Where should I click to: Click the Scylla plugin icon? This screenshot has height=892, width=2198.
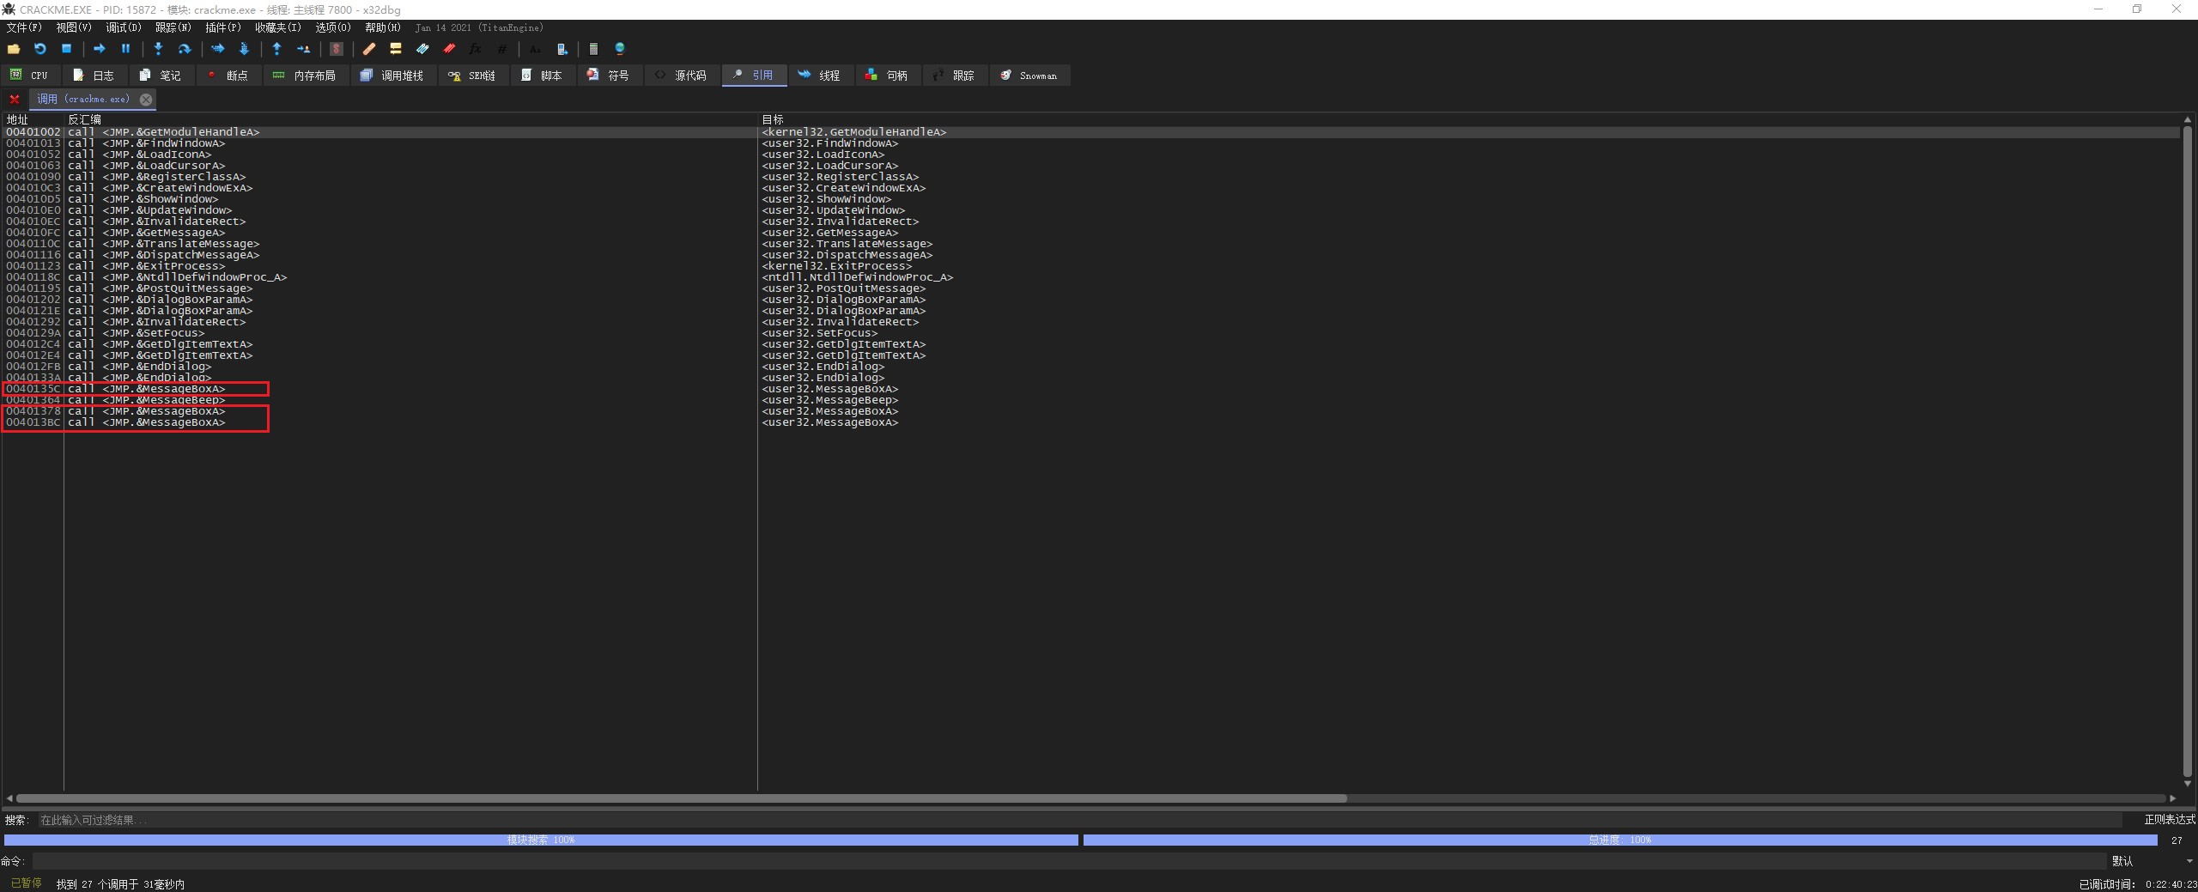pos(337,49)
